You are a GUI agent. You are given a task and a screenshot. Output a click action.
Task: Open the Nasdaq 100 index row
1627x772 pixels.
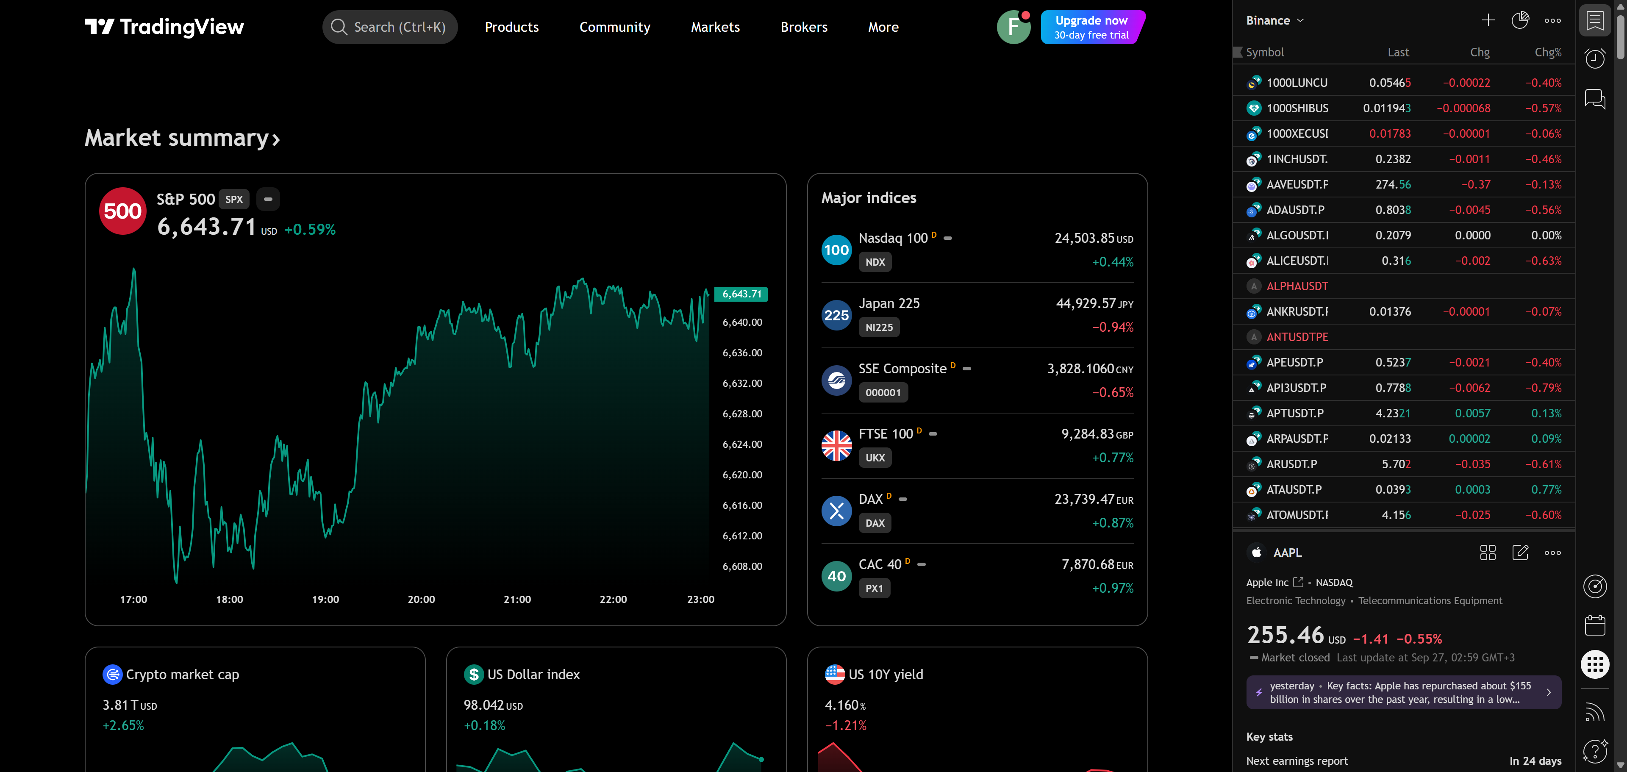(977, 250)
